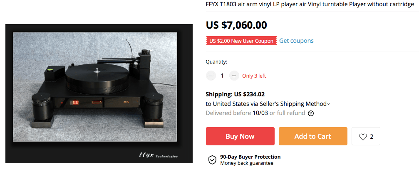Click the FFYX T1803 product title
The height and width of the screenshot is (174, 419).
[x=310, y=4]
